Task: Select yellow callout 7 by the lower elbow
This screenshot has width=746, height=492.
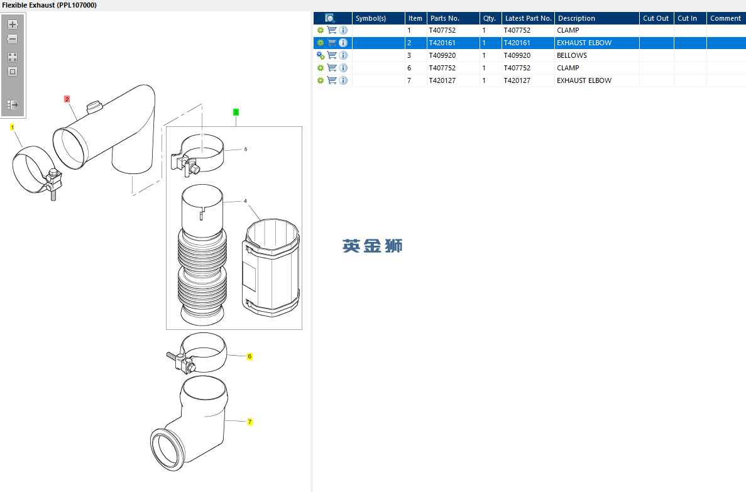Action: (x=250, y=422)
